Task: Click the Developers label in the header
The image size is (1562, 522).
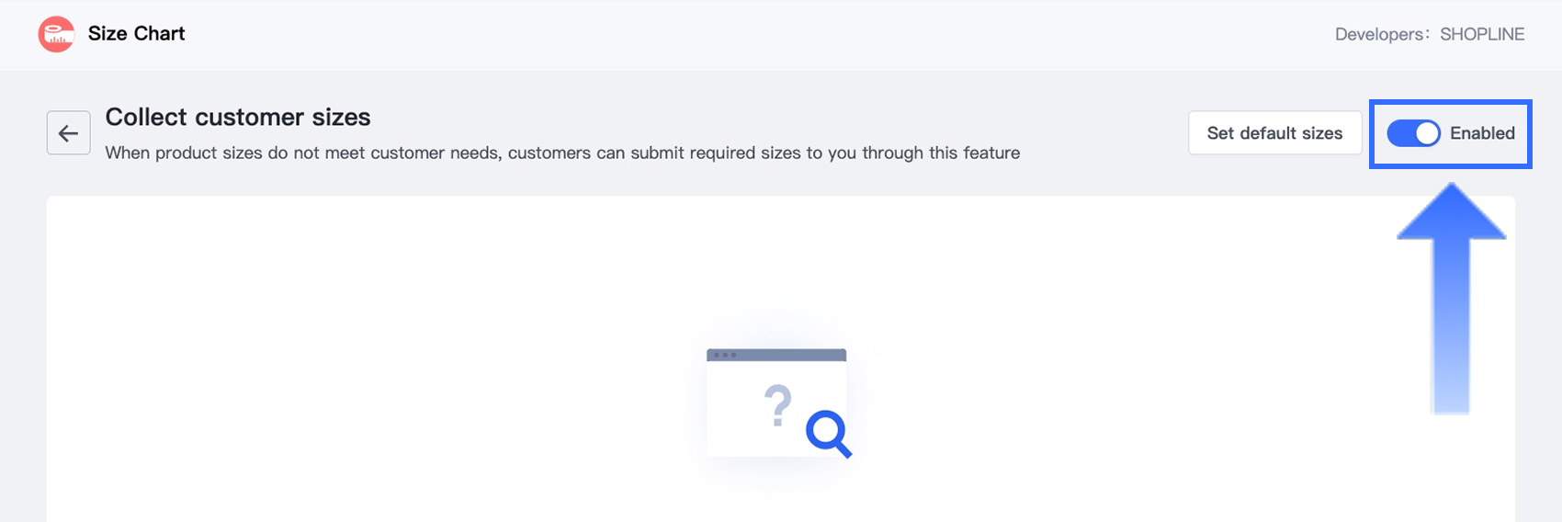Action: [1382, 34]
